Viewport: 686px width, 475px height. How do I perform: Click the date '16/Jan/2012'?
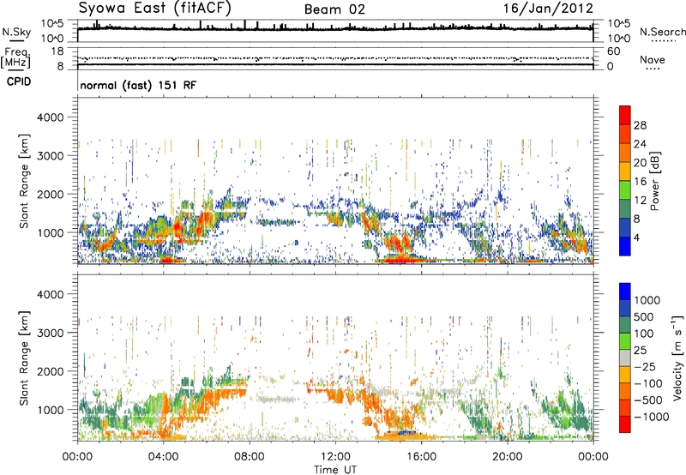548,8
